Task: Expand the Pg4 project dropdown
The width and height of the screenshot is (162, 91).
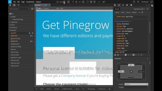Action: [x=11, y=14]
